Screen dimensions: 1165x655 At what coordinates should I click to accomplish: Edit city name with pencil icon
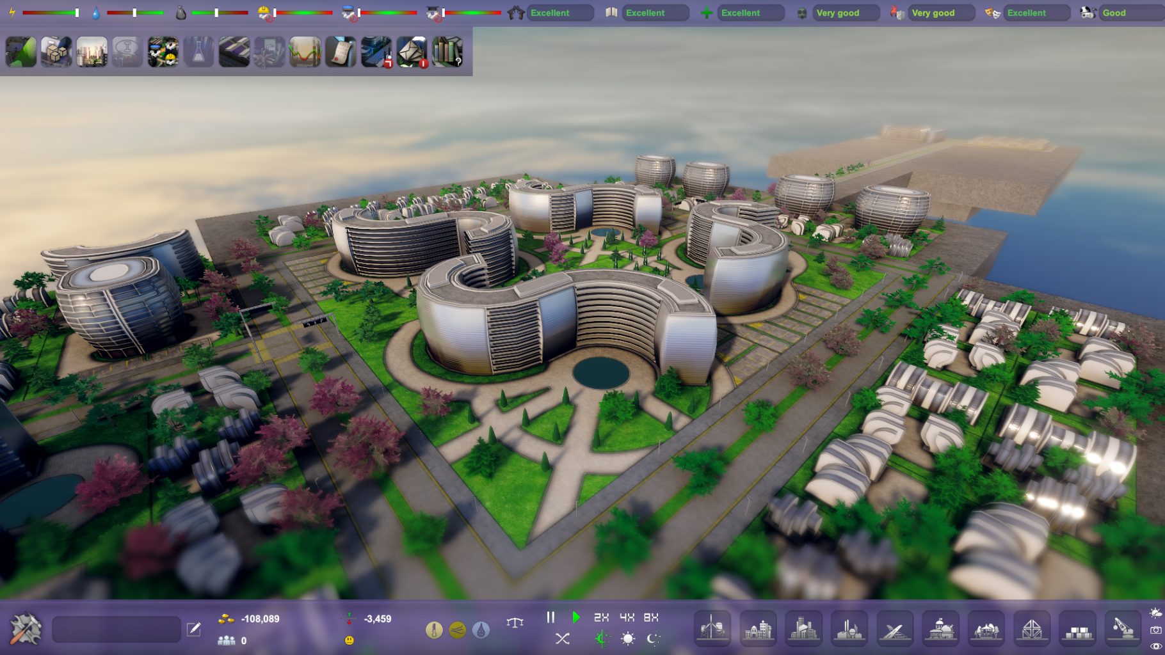[193, 629]
